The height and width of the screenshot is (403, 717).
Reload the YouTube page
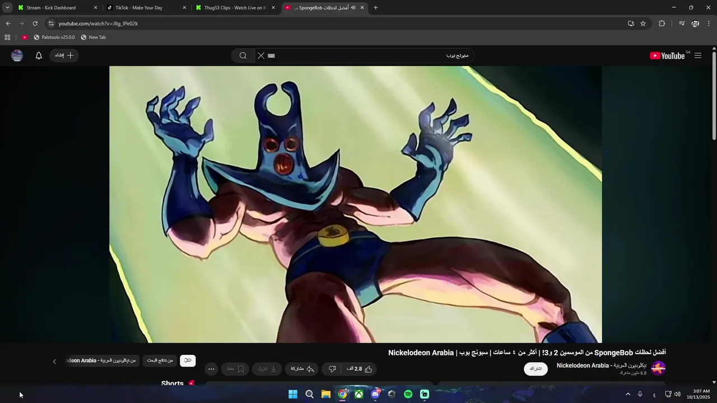click(35, 24)
